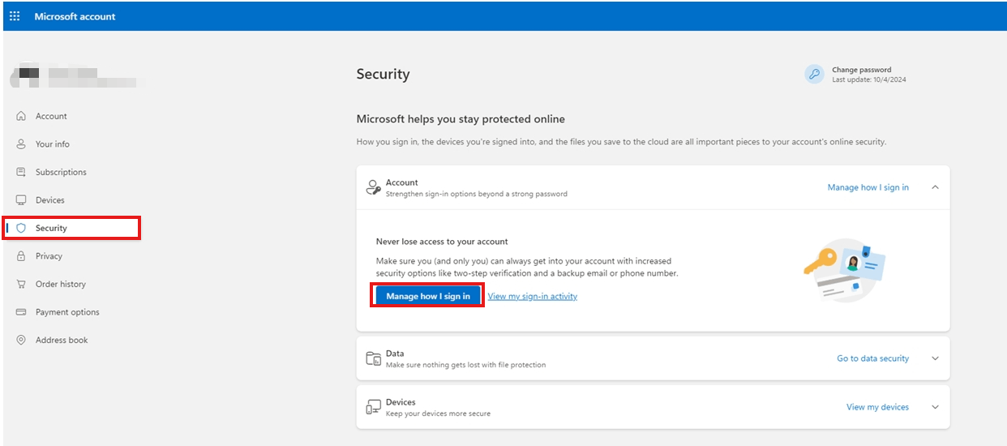Click View my devices link
This screenshot has height=446, width=1007.
coord(878,407)
